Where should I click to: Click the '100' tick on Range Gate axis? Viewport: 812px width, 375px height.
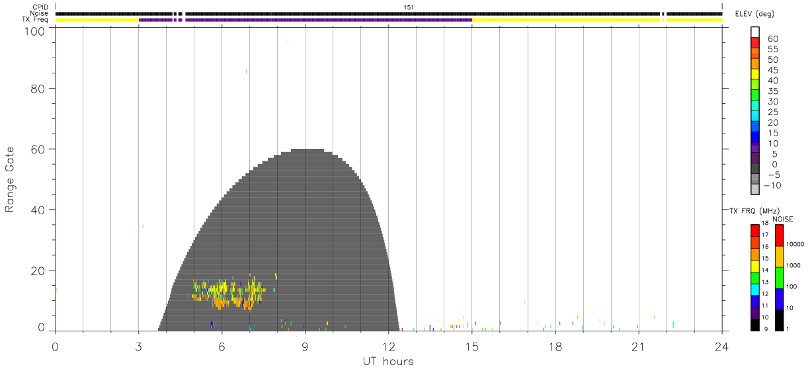coord(34,30)
